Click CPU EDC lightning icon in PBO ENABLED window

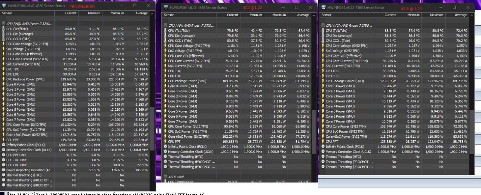(4, 74)
